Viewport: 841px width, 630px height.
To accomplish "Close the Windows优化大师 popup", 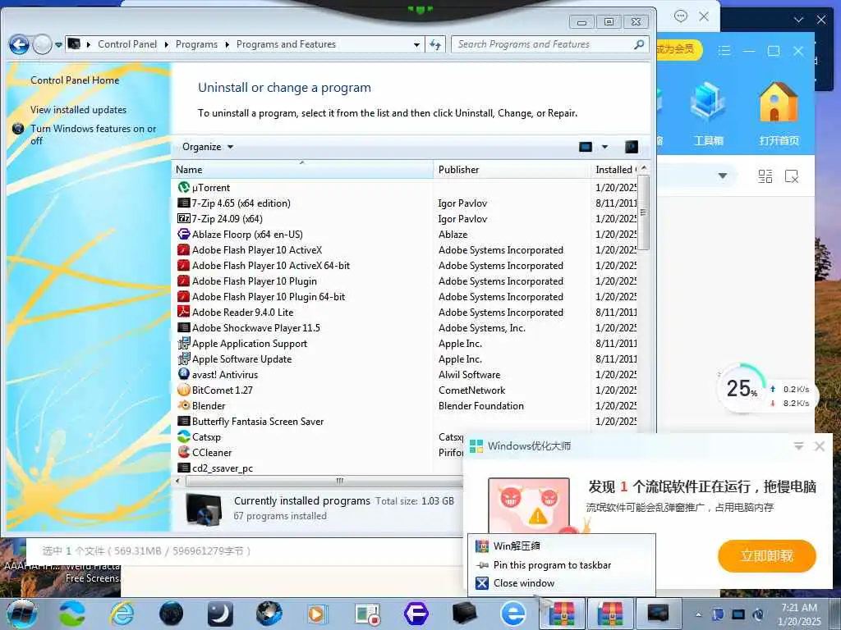I will pos(819,445).
